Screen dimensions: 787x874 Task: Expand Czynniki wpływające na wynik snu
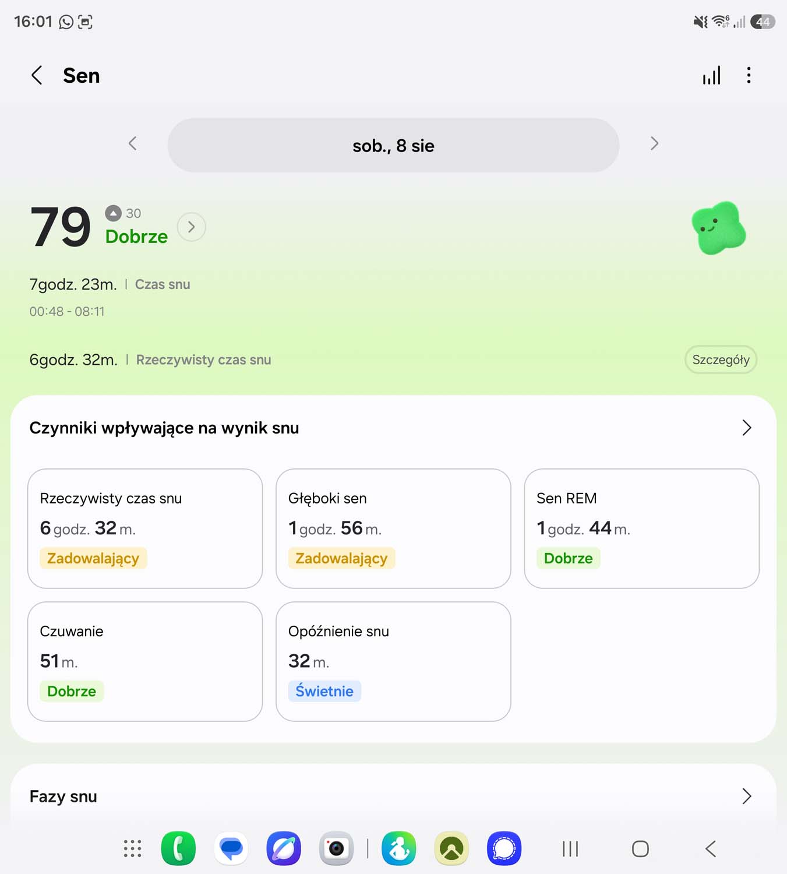(x=393, y=428)
